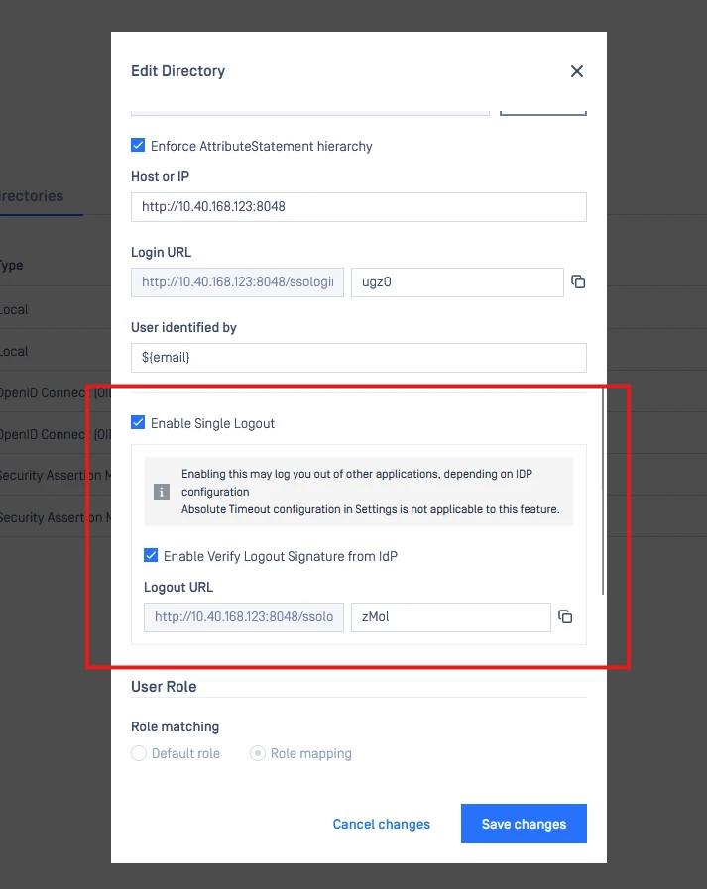Switch to the Directories tab
Image resolution: width=707 pixels, height=889 pixels.
(x=32, y=196)
